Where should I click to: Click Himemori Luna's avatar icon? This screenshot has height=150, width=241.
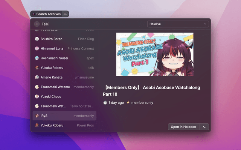point(37,49)
